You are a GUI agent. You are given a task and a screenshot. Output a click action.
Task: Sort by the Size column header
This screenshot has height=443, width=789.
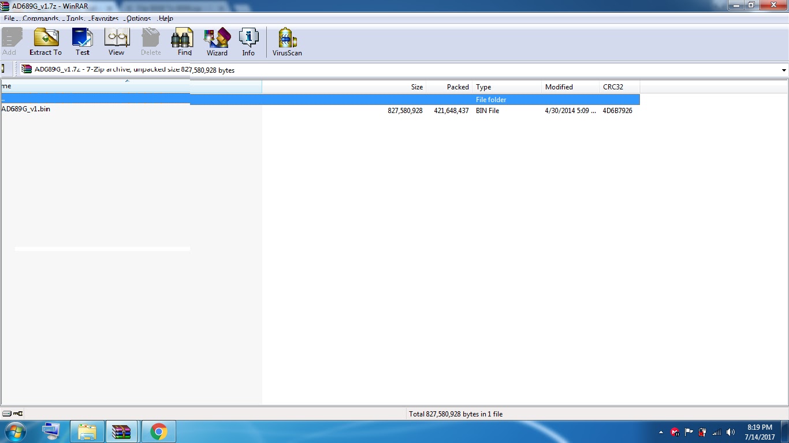344,87
